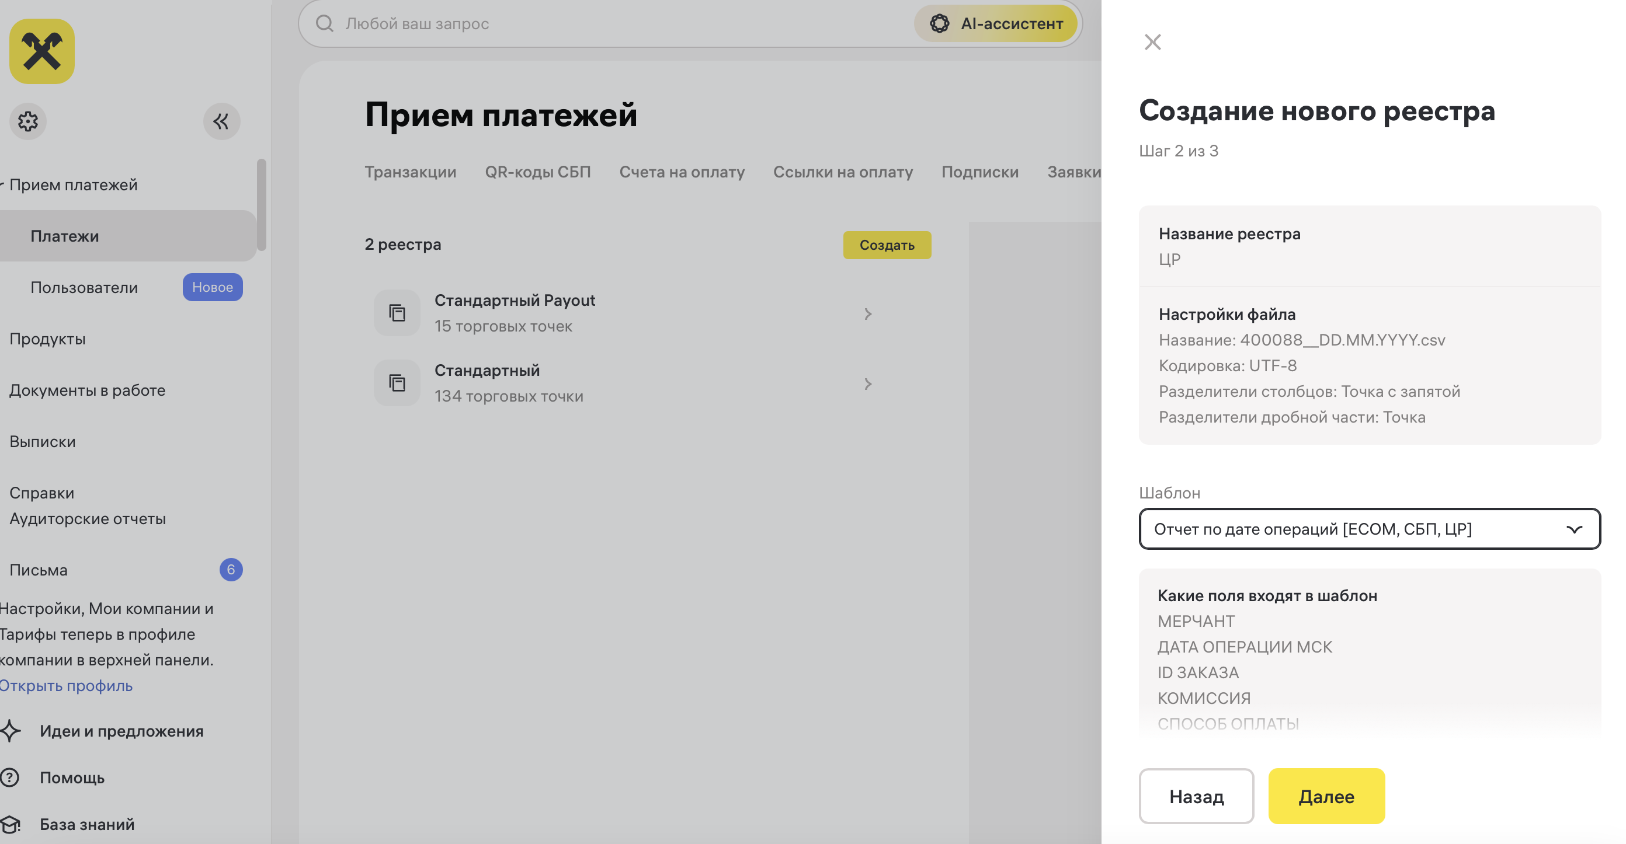The width and height of the screenshot is (1626, 844).
Task: Click the Далее button
Action: tap(1326, 796)
